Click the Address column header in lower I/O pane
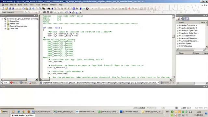208x117 pixels. (x=197, y=53)
